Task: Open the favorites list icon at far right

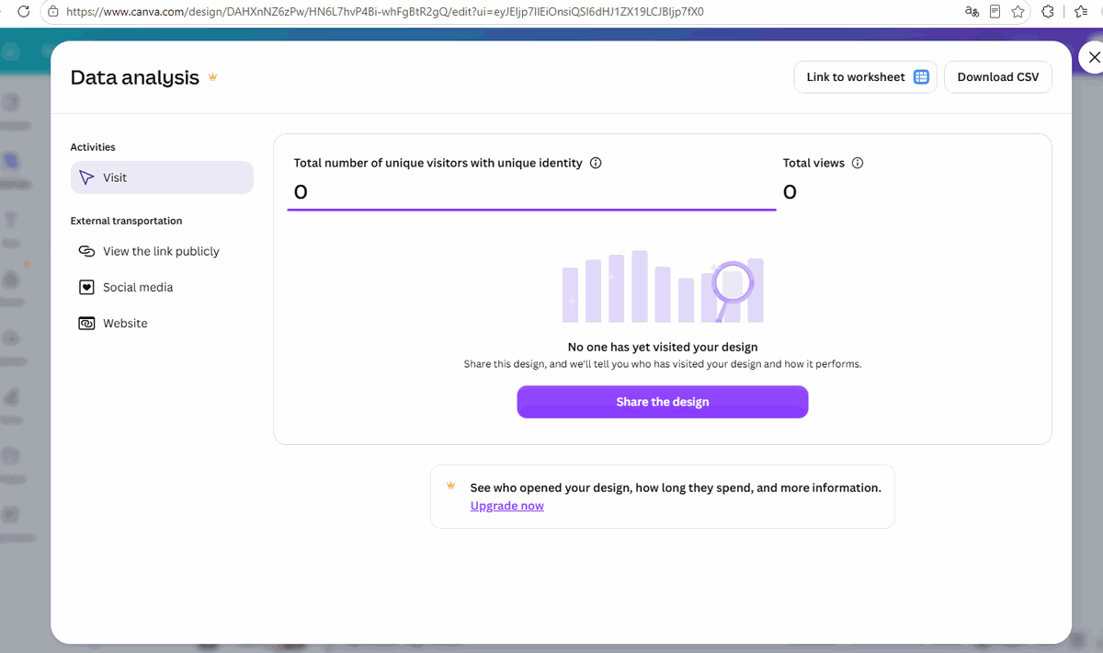Action: [x=1082, y=12]
